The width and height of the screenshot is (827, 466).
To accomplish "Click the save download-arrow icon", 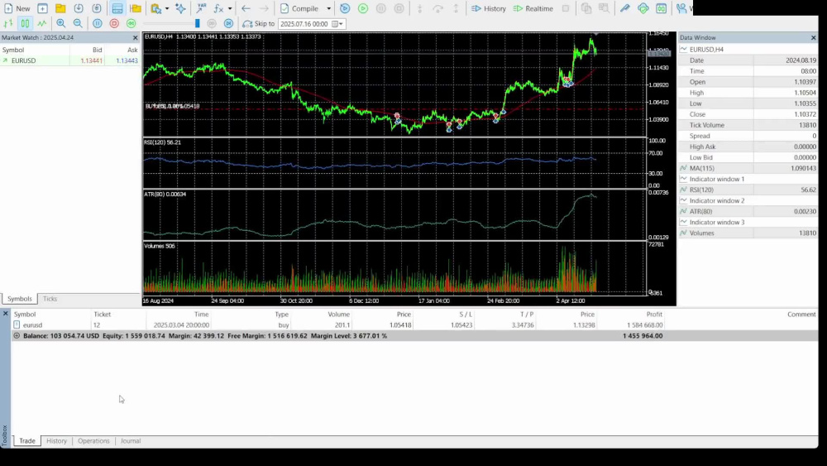I will coord(79,8).
